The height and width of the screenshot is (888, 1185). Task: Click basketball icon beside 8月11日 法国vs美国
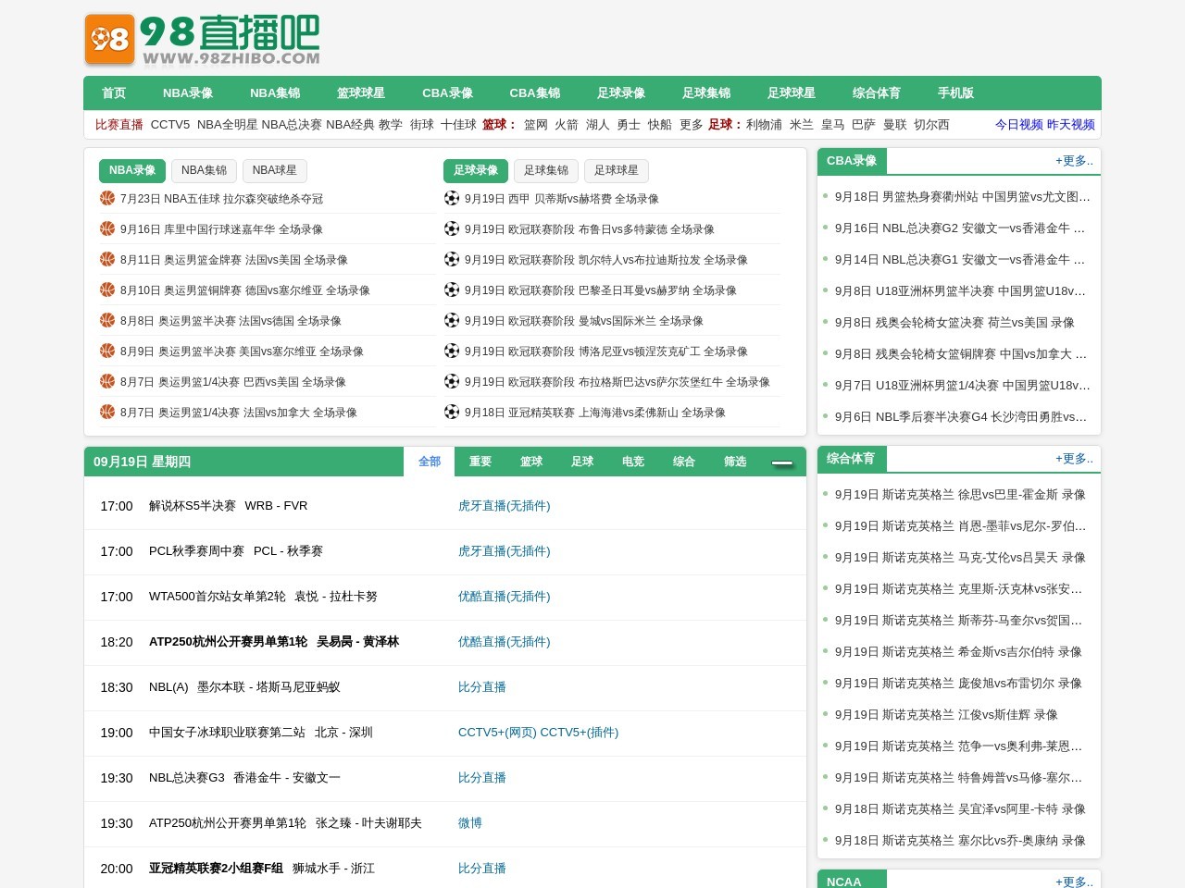tap(107, 259)
